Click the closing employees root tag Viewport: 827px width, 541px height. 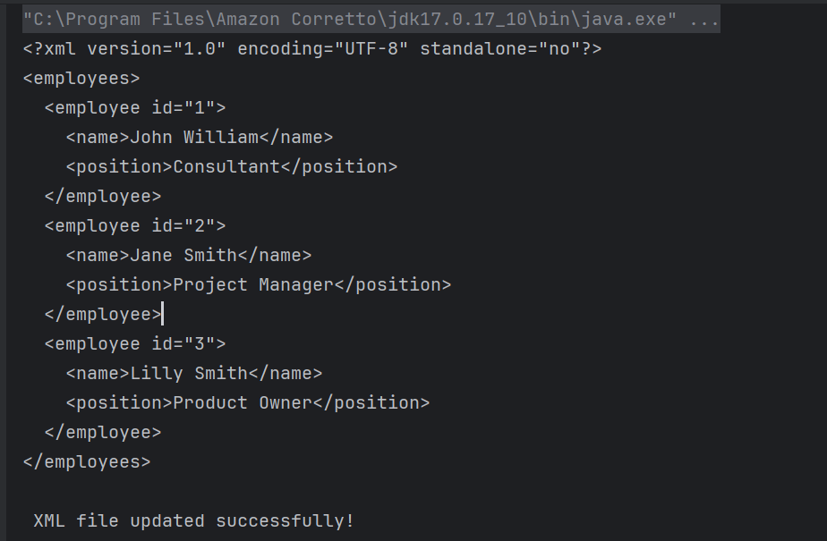tap(87, 461)
